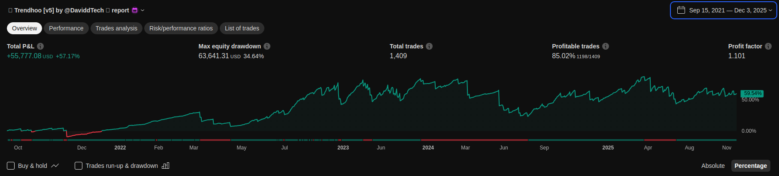This screenshot has width=779, height=176.
Task: Click the bar chart icon after drawdown label
Action: [166, 166]
